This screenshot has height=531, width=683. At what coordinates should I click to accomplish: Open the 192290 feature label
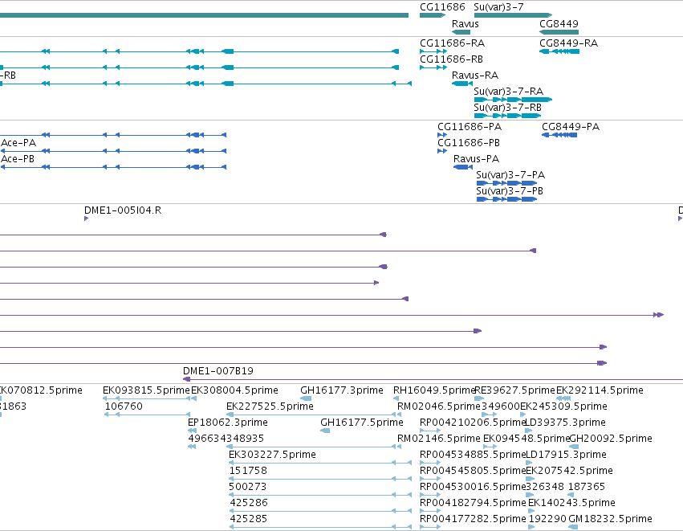coord(547,519)
